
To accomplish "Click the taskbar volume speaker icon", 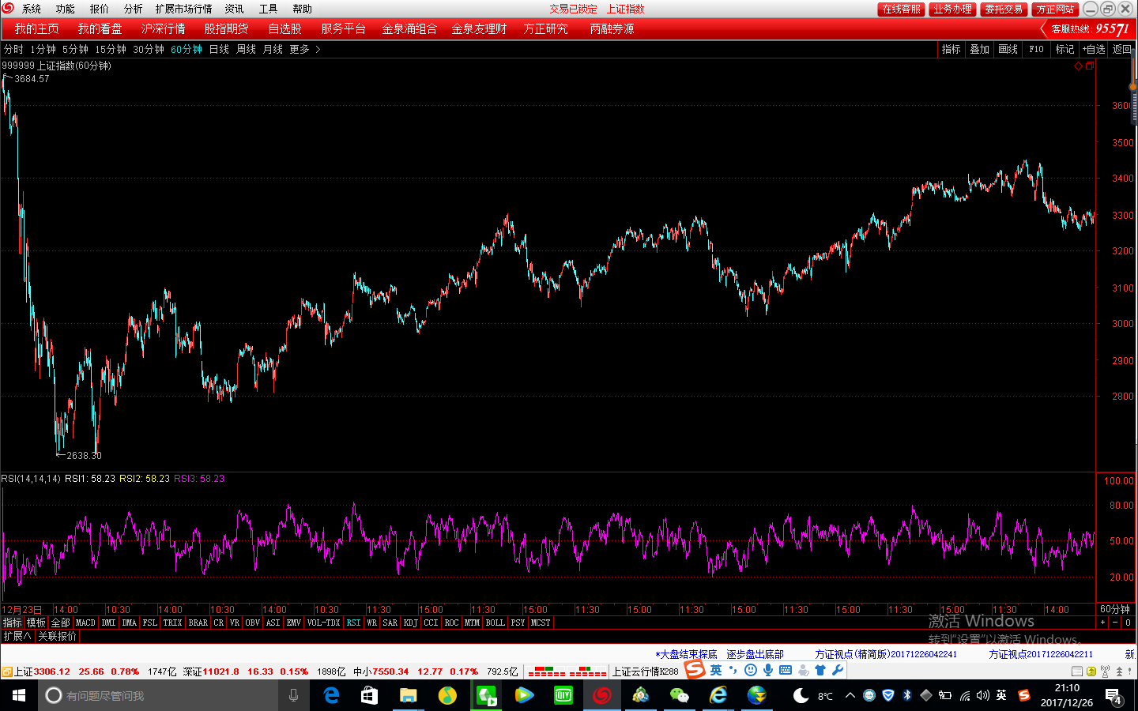I will 982,695.
